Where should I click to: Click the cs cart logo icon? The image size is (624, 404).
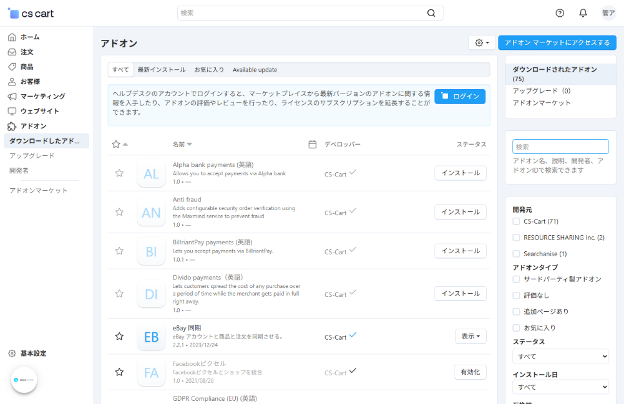[x=13, y=12]
